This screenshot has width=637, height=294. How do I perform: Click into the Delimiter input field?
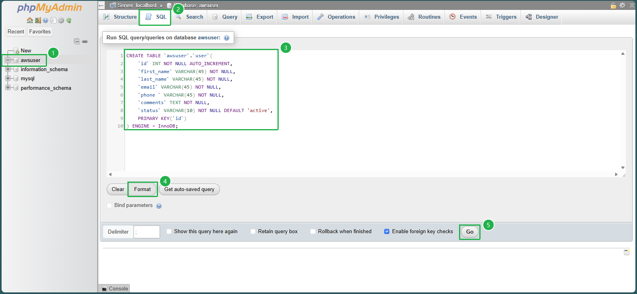(x=147, y=232)
